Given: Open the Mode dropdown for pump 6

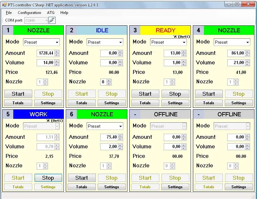Looking at the screenshot, I should 120,126.
